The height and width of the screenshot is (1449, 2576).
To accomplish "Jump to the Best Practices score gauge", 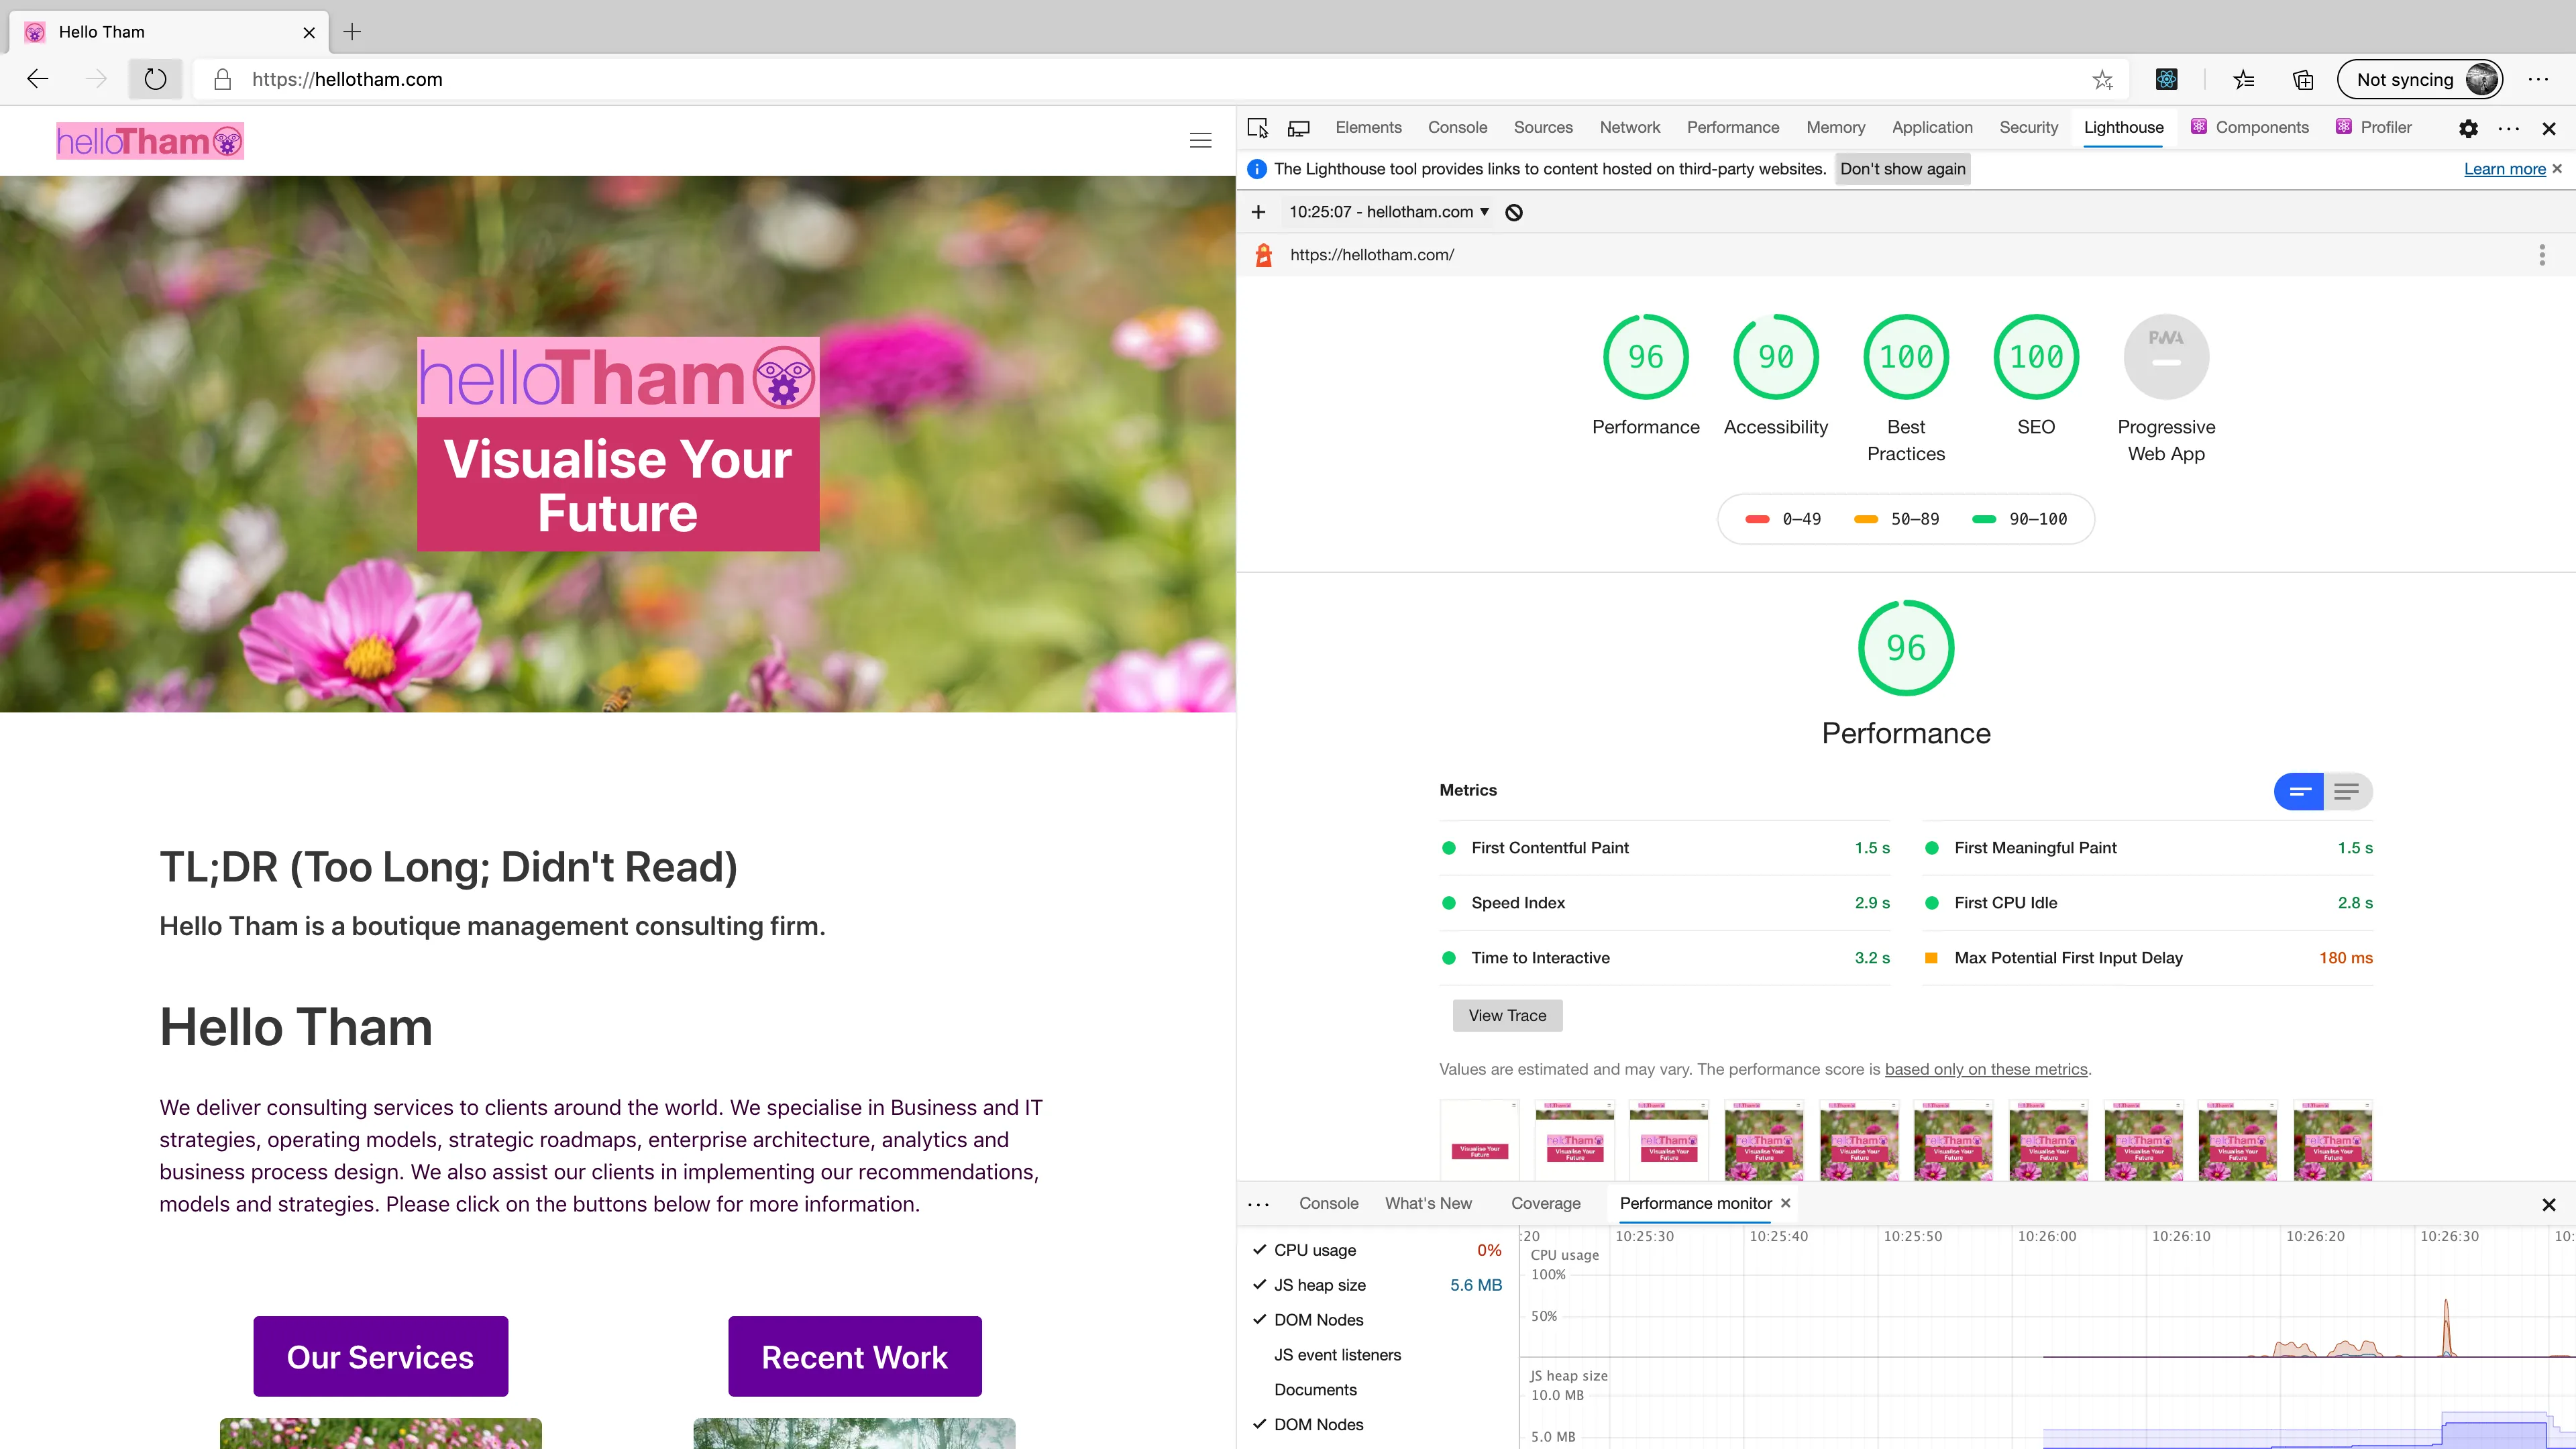I will pos(1906,357).
